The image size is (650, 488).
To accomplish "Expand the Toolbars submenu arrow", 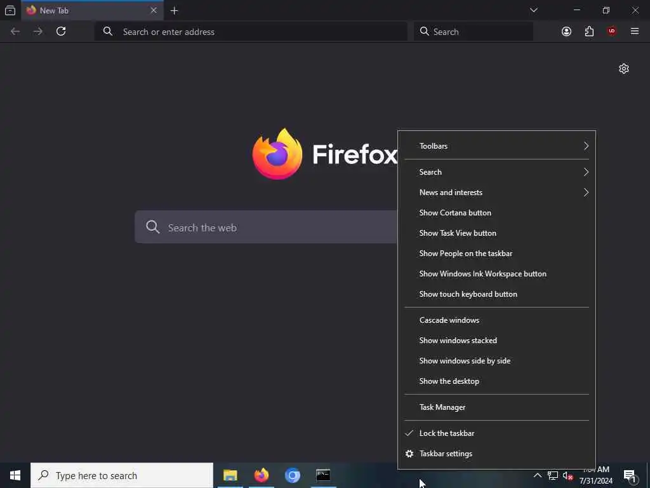I will pos(586,146).
